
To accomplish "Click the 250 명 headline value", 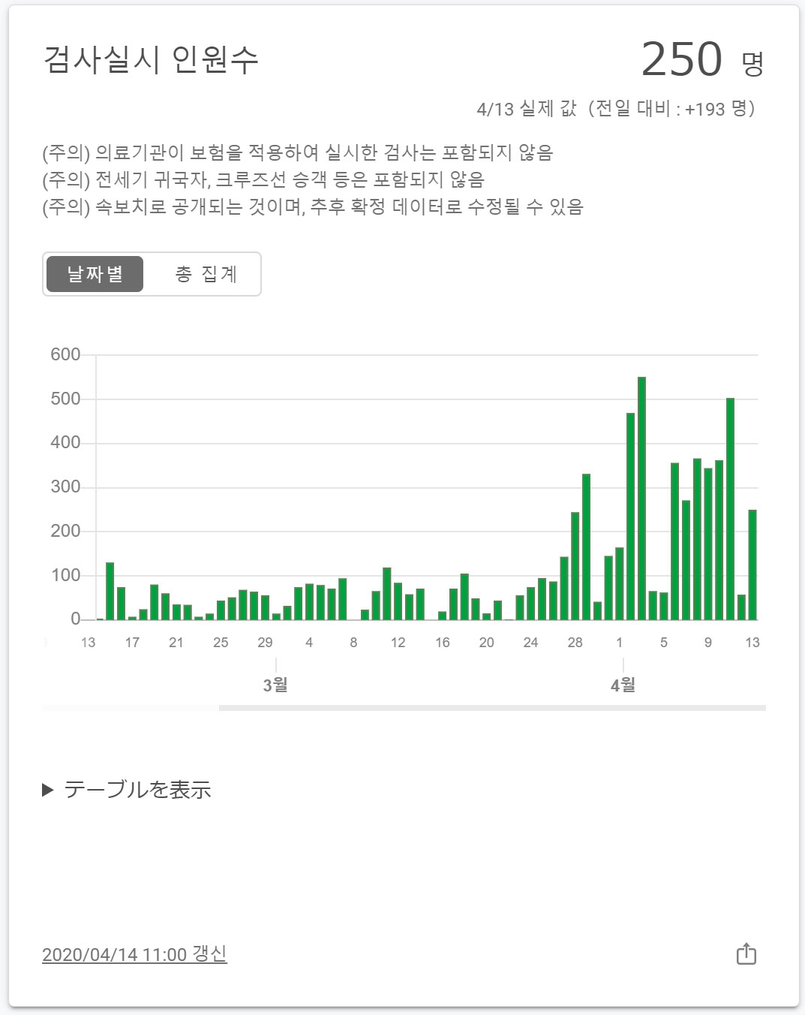I will (x=702, y=59).
